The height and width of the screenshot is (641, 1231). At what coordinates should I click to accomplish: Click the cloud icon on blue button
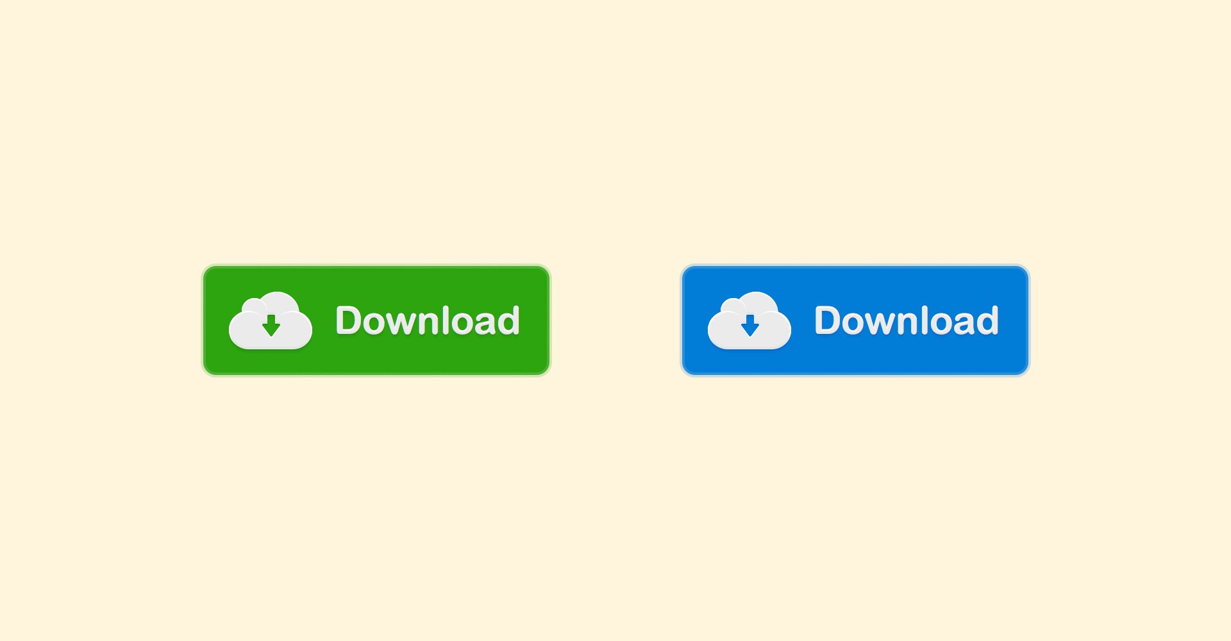tap(749, 320)
